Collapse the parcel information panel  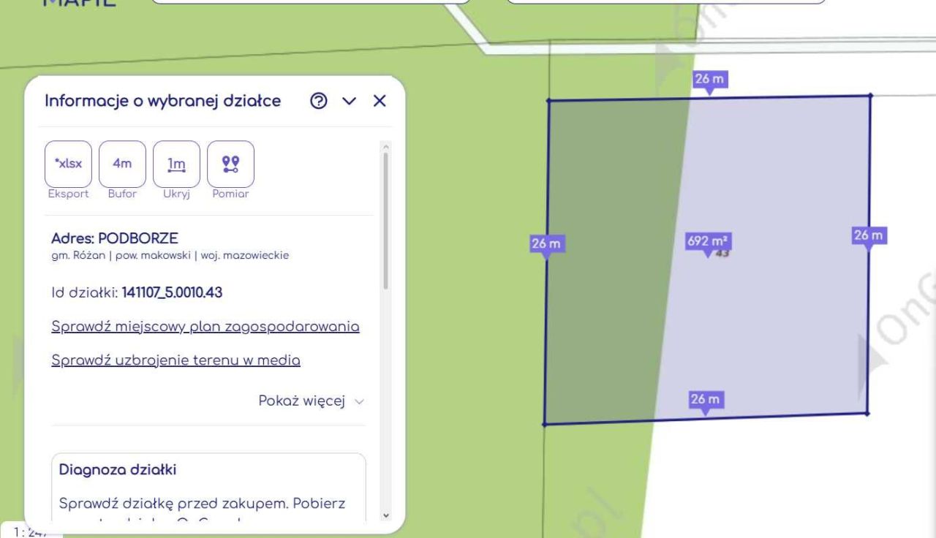[x=350, y=102]
